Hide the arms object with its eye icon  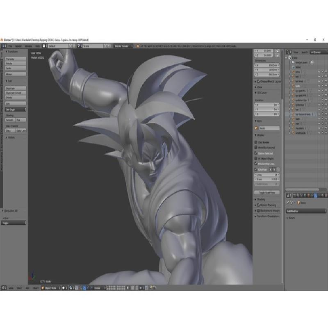(319, 72)
